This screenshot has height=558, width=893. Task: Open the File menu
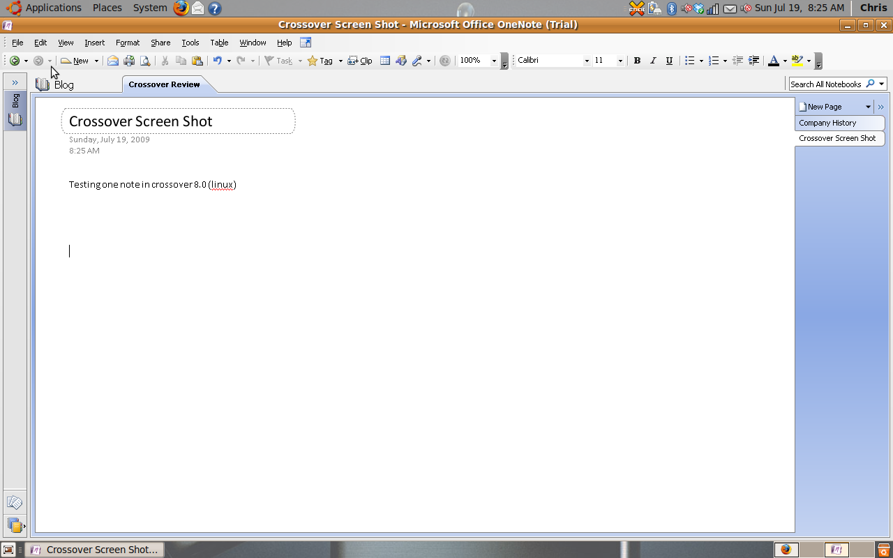(x=17, y=43)
